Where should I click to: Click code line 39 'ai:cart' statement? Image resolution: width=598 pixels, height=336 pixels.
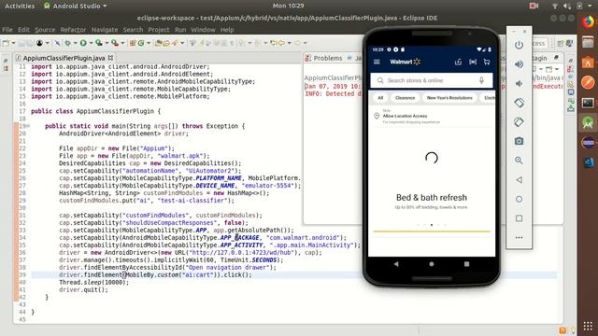[155, 275]
